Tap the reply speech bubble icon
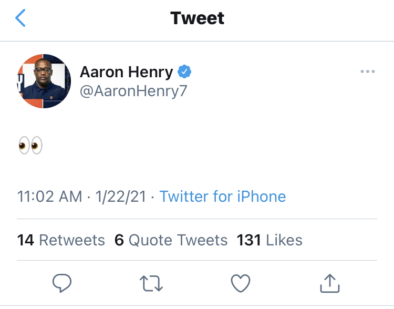This screenshot has width=394, height=309. coord(62,284)
